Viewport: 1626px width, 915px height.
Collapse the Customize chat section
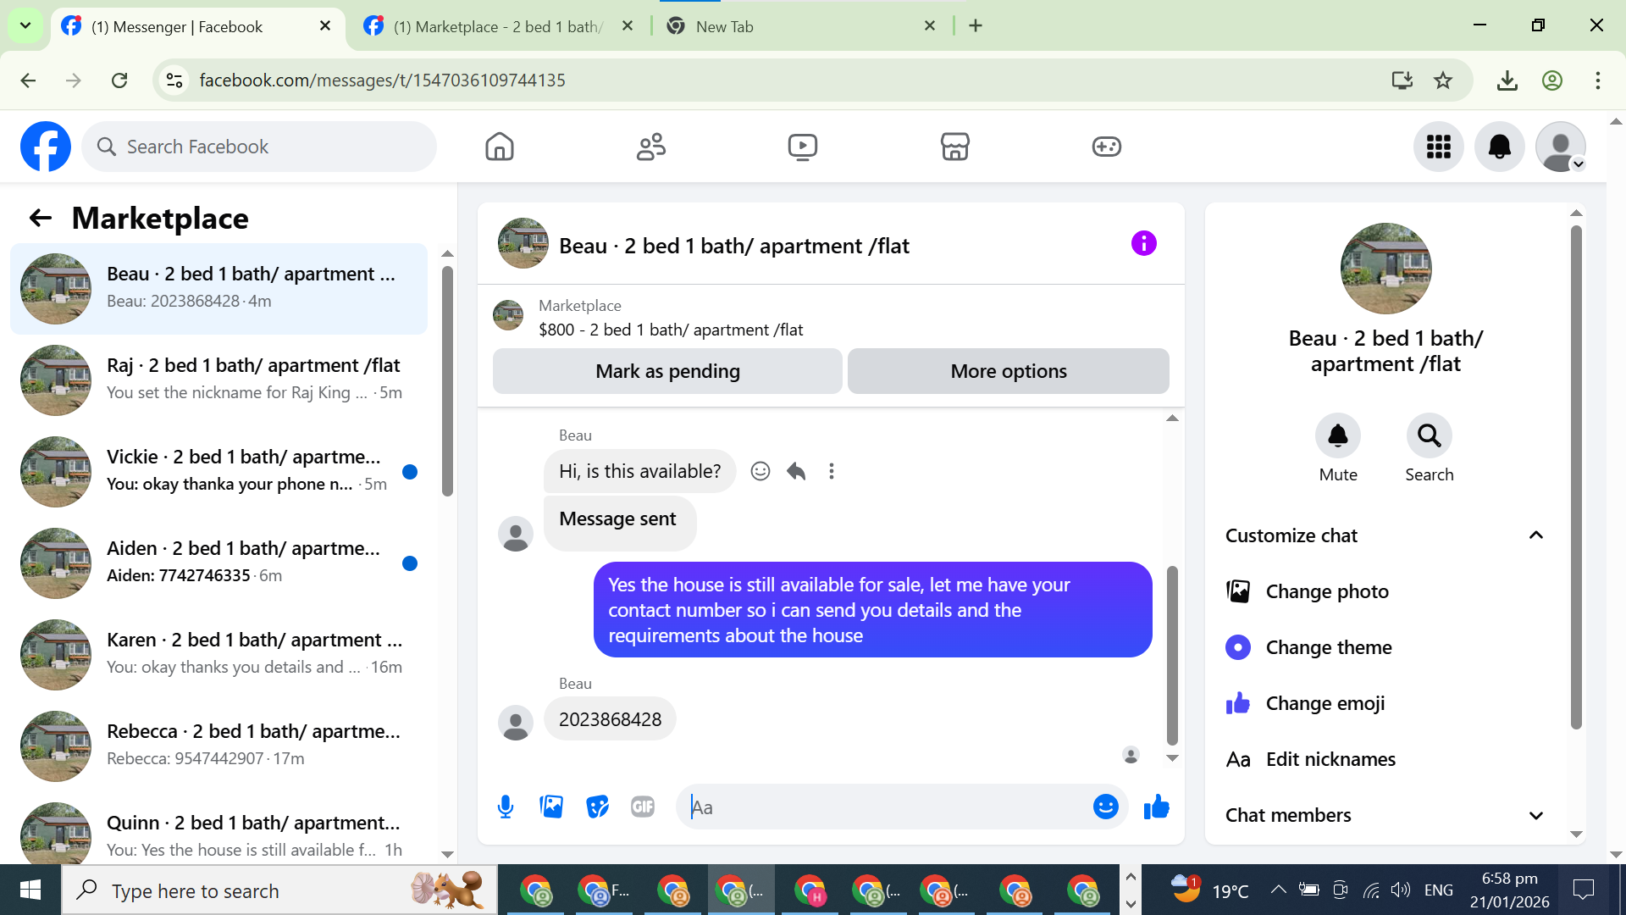pos(1535,535)
